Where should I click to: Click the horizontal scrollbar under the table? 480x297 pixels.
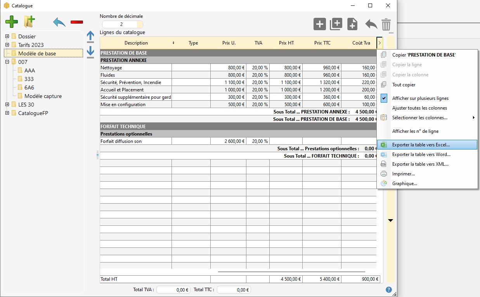(291, 272)
